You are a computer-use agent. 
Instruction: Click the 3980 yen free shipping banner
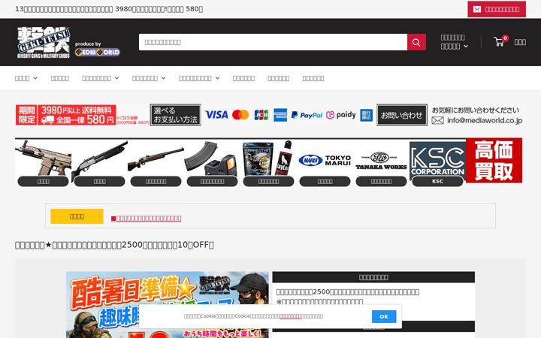coord(65,115)
